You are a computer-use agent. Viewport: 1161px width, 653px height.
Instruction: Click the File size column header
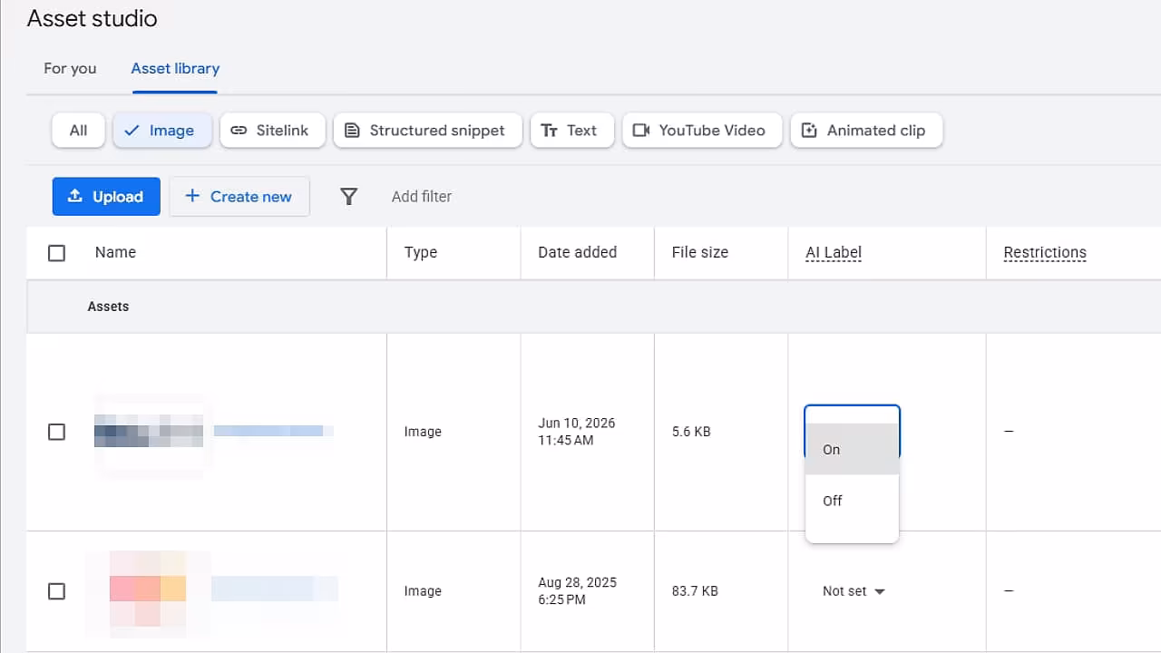(x=700, y=252)
